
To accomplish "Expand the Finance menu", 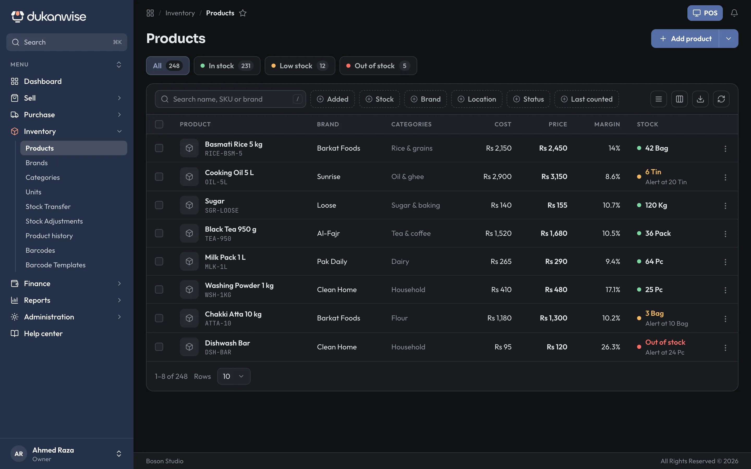I will click(67, 283).
